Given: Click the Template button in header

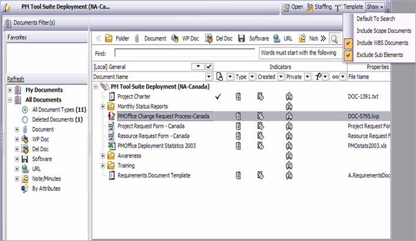Looking at the screenshot, I should pos(349,7).
